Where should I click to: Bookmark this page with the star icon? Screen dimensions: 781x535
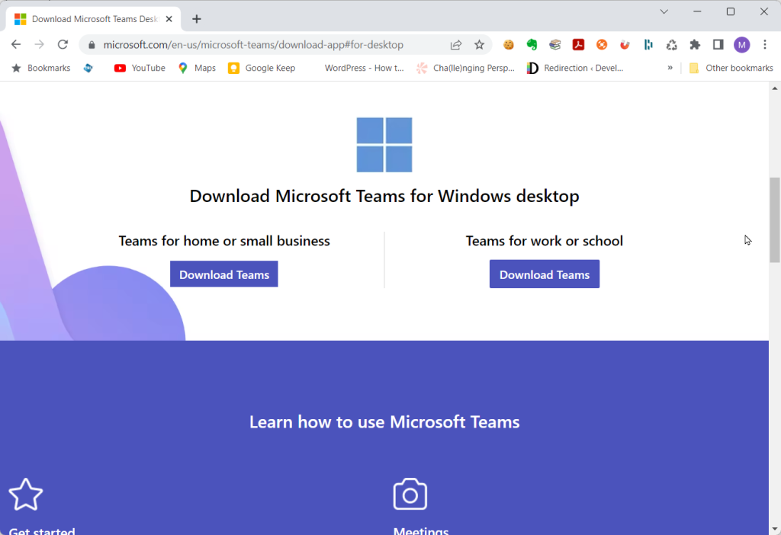(x=479, y=45)
